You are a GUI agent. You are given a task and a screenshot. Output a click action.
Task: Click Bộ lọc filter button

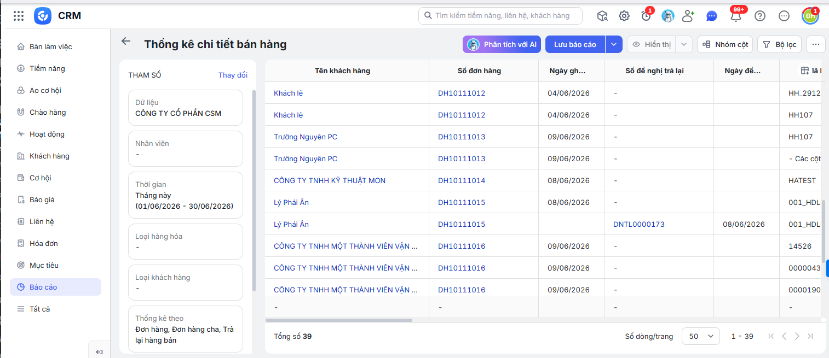[780, 44]
